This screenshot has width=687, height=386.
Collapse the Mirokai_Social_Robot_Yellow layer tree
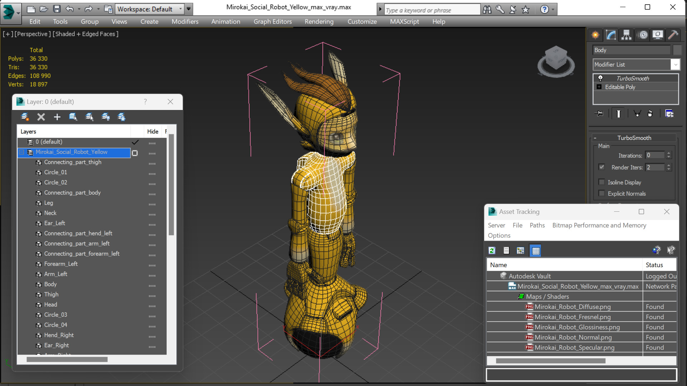(x=21, y=152)
